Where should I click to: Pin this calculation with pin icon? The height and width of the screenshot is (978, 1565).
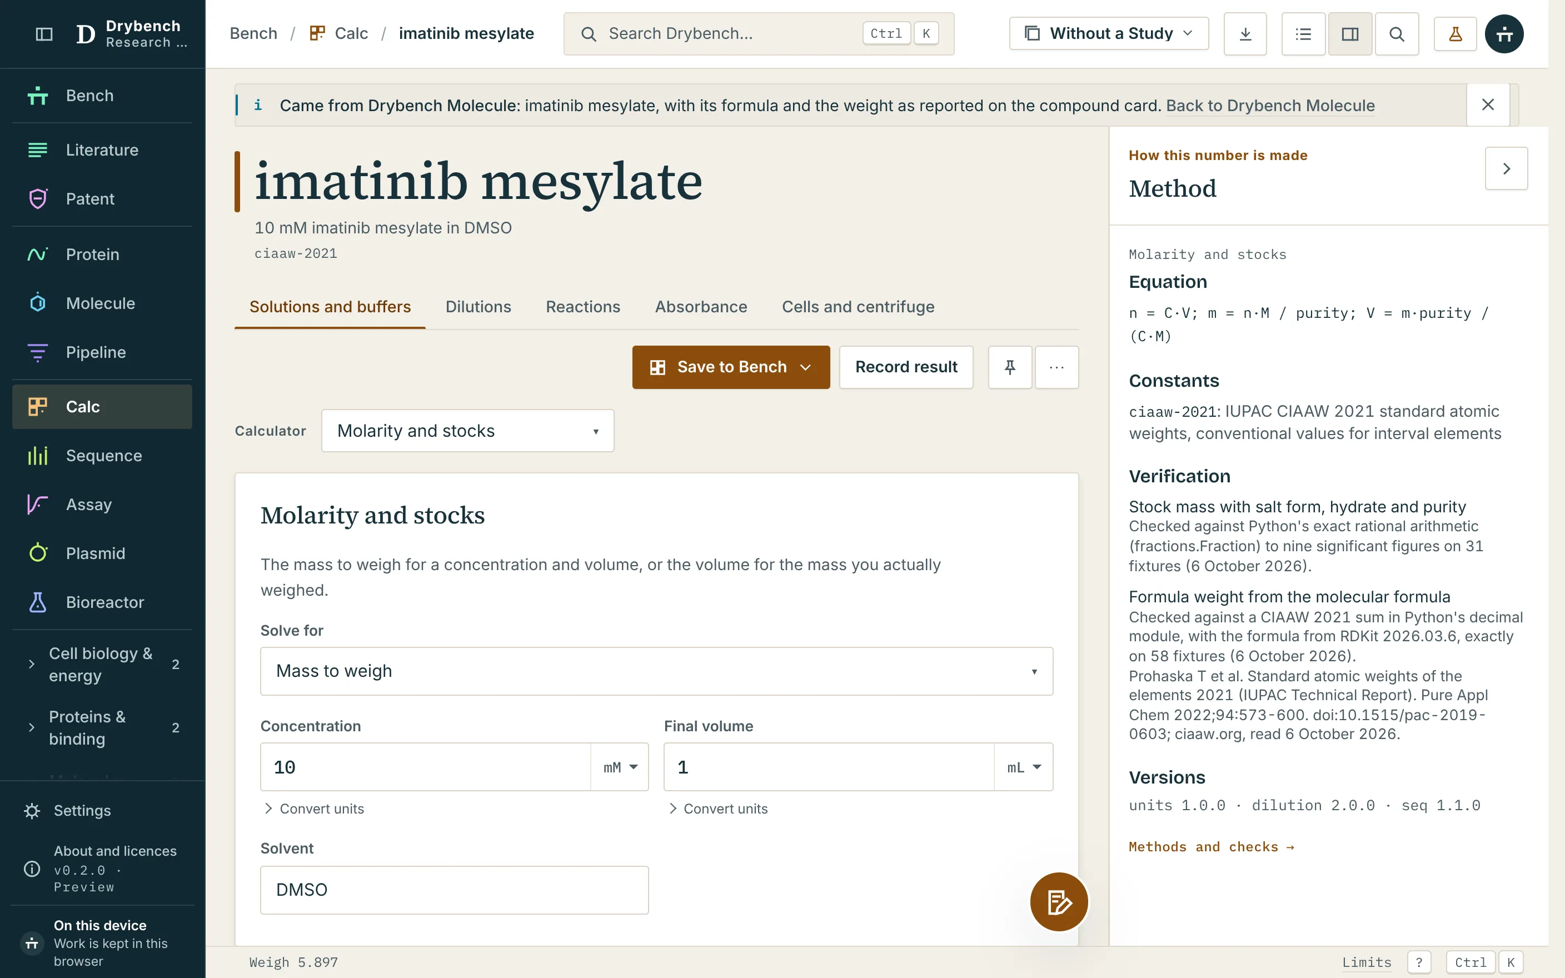tap(1009, 367)
